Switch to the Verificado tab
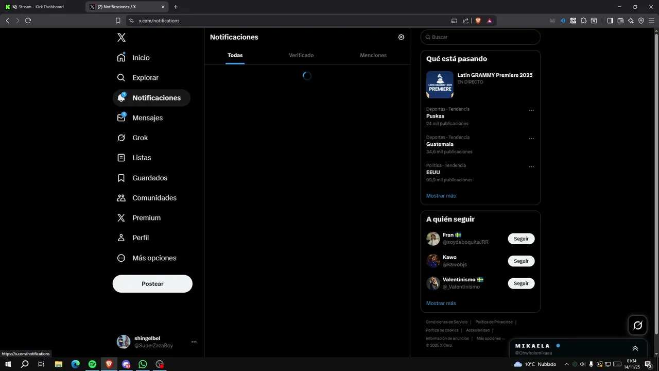Screen dimensions: 659x371 301,55
